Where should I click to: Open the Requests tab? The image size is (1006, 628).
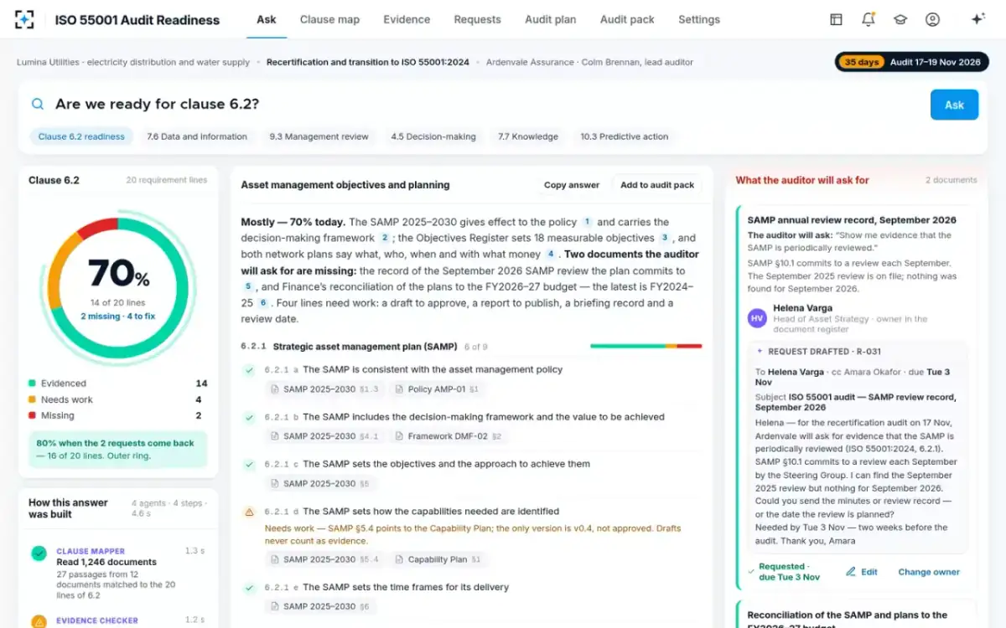pos(477,19)
